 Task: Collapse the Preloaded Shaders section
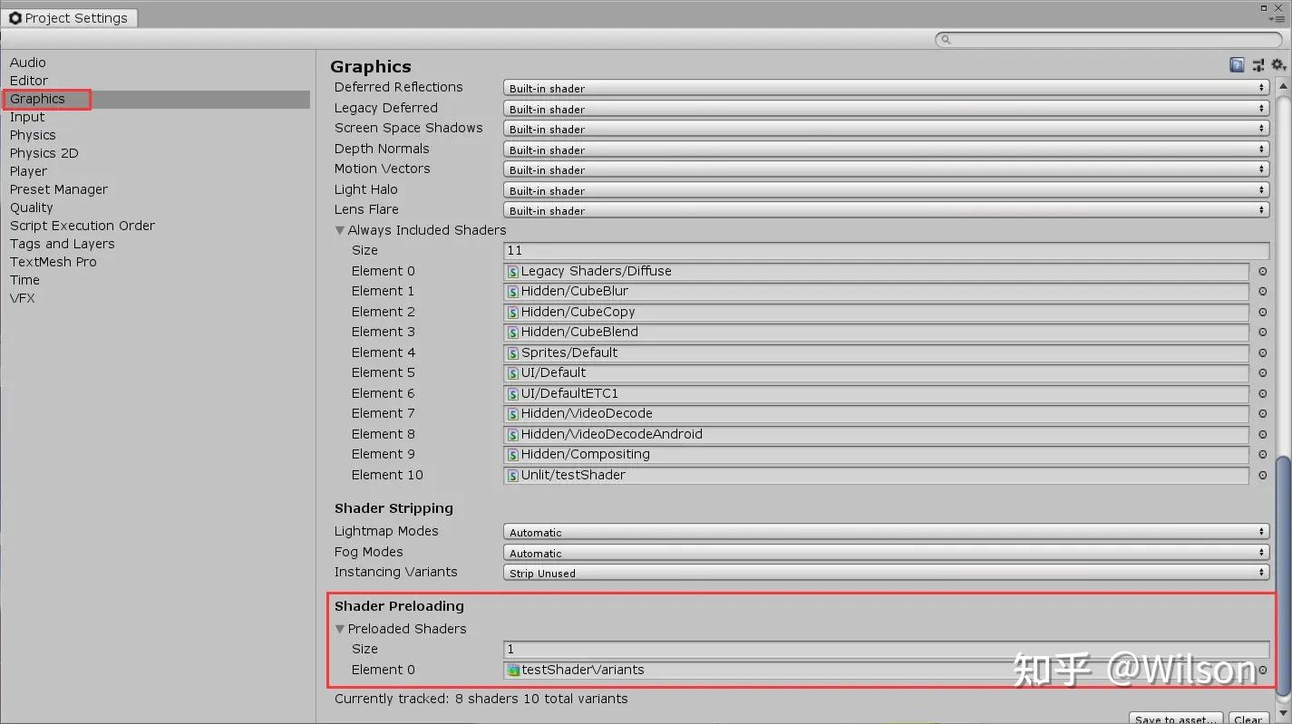pos(339,628)
